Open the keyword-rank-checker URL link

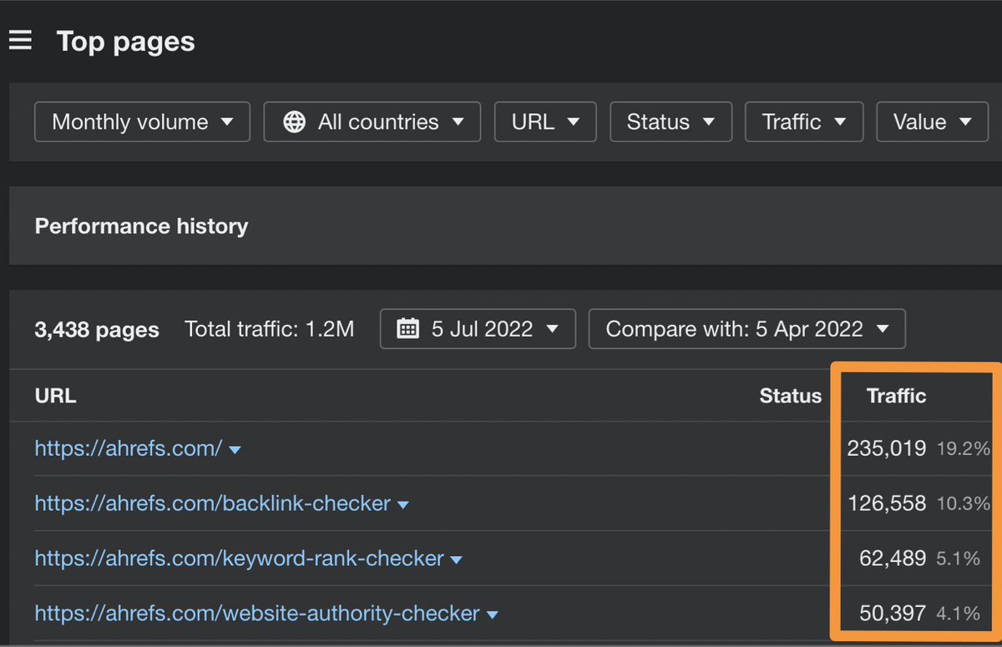click(239, 559)
